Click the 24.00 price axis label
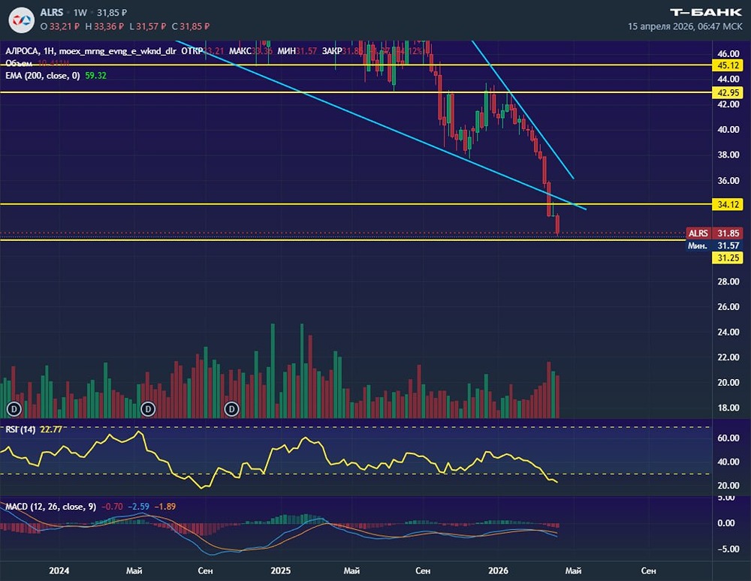This screenshot has width=751, height=581. (728, 332)
